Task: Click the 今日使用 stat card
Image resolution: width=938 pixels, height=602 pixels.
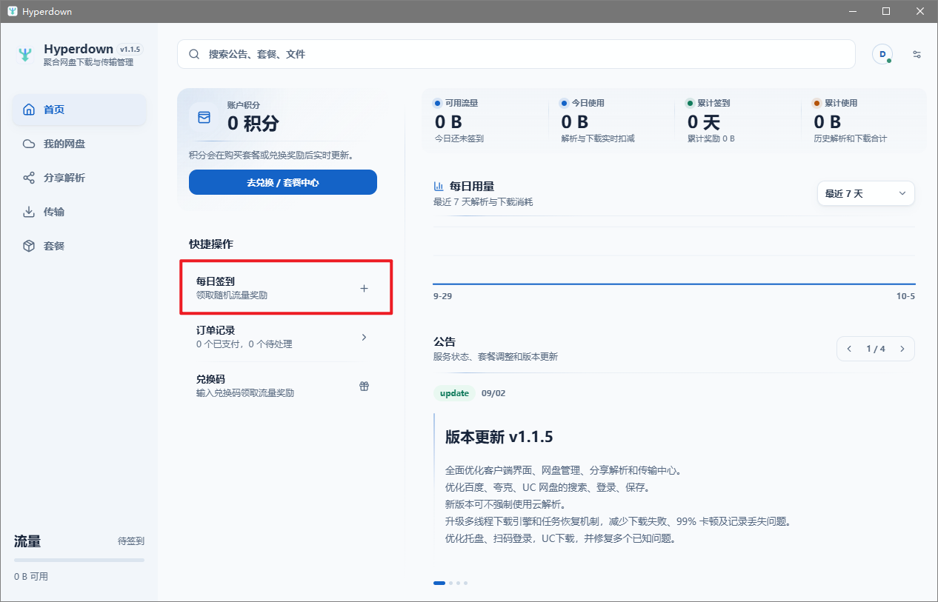Action: pyautogui.click(x=612, y=121)
